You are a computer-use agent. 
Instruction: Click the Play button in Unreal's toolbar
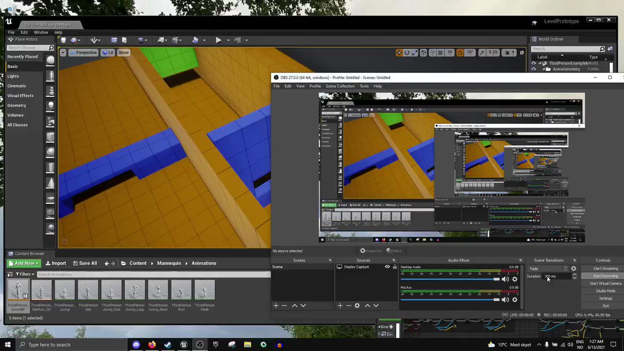(x=218, y=40)
